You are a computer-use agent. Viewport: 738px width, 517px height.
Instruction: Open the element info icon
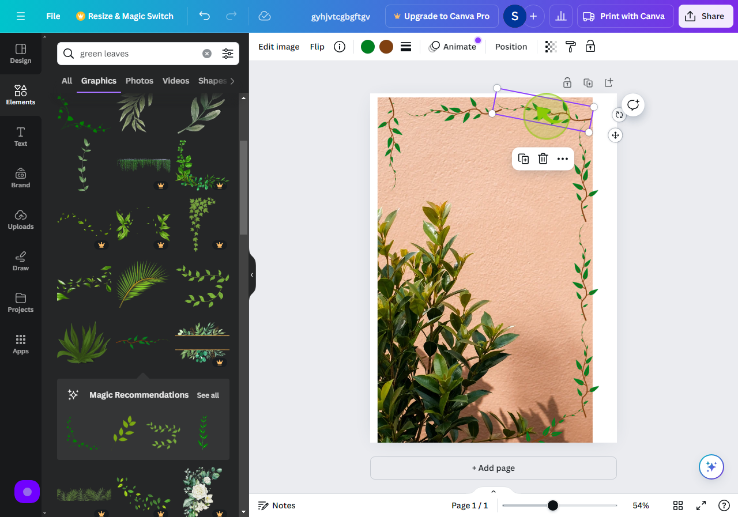point(340,47)
